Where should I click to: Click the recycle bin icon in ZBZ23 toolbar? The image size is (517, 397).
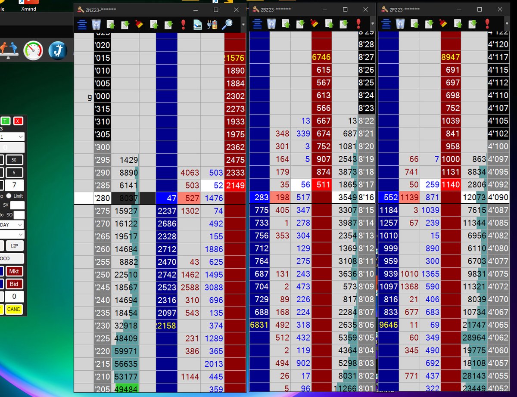pos(271,24)
